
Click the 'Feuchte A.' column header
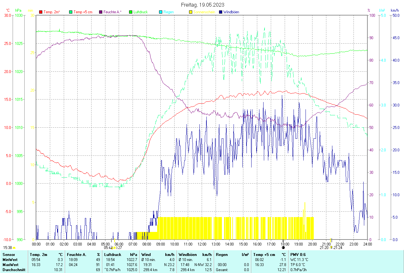click(x=77, y=254)
